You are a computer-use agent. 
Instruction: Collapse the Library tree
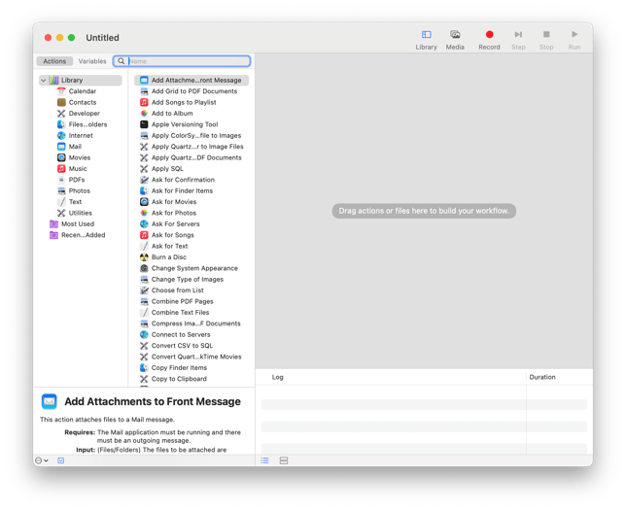pos(44,81)
